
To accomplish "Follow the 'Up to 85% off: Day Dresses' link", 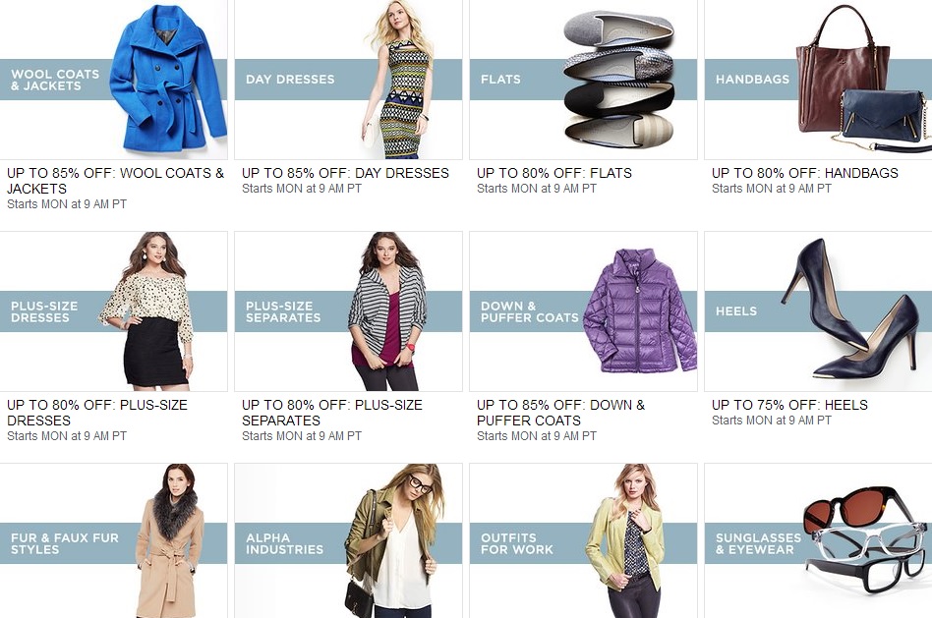I will tap(345, 173).
